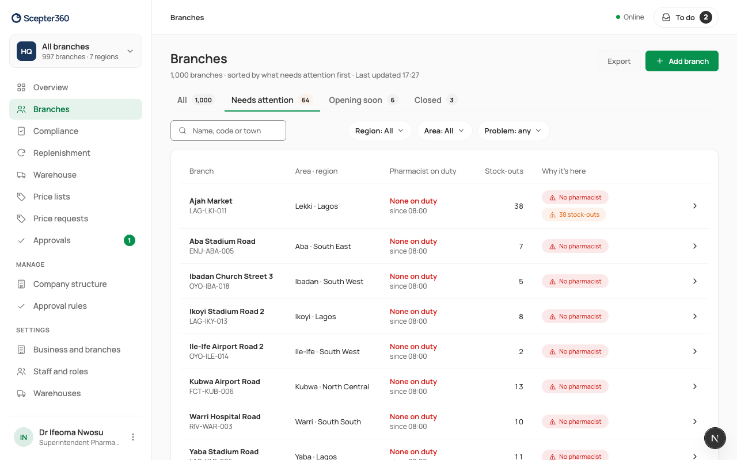The height and width of the screenshot is (460, 737).
Task: Click the Export button
Action: [x=619, y=61]
